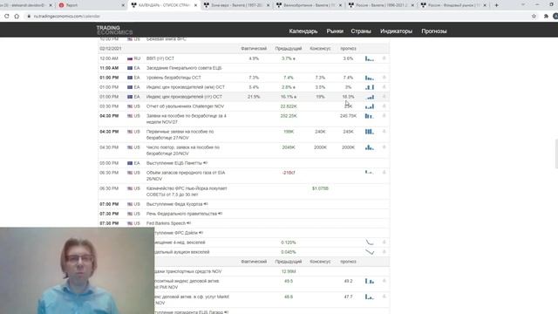Click the page vertical scrollbar thumb

[556, 154]
